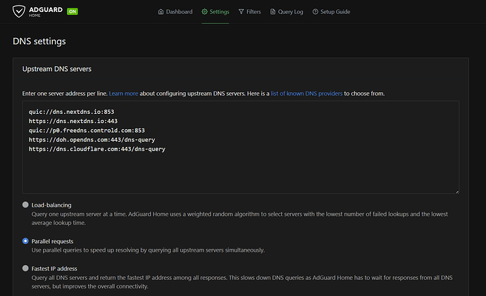486x296 pixels.
Task: Click the dns.cloudflare.com dns-query line
Action: (97, 149)
